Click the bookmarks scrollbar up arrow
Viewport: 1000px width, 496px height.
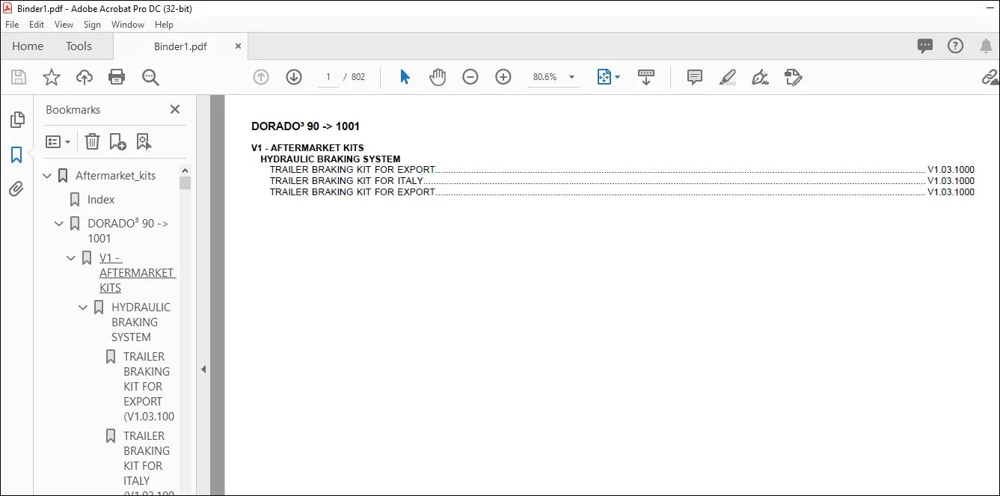(x=185, y=171)
